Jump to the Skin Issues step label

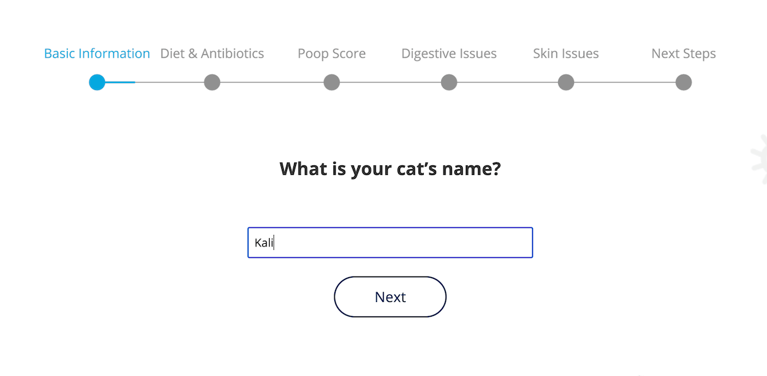[x=566, y=54]
